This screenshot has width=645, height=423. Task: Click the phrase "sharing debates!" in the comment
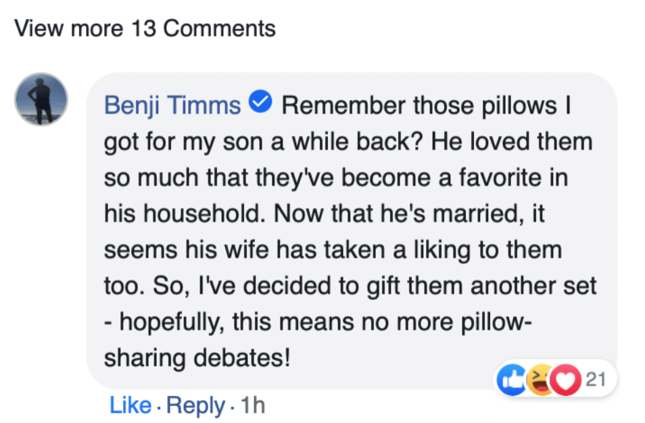197,358
